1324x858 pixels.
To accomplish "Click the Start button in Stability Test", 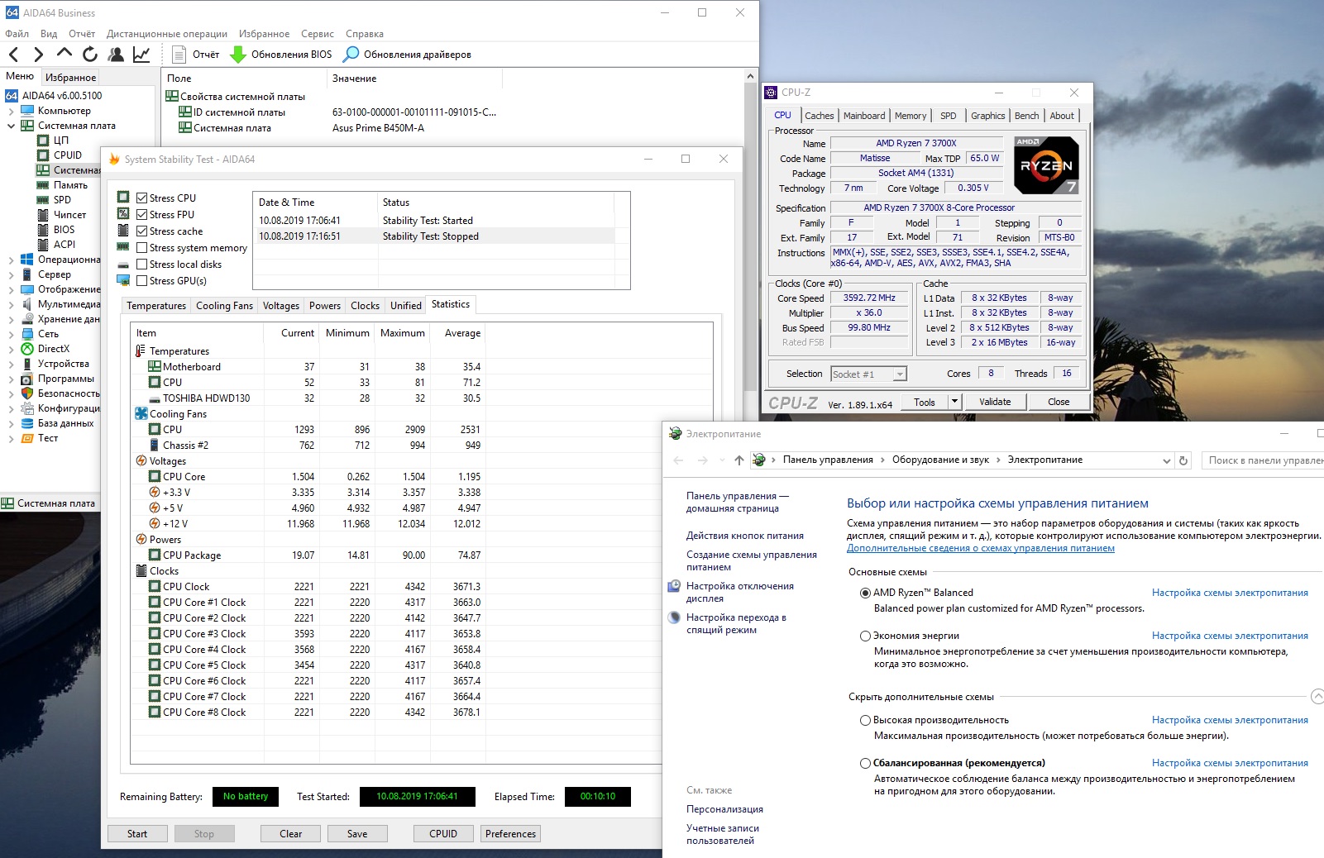I will coord(137,834).
